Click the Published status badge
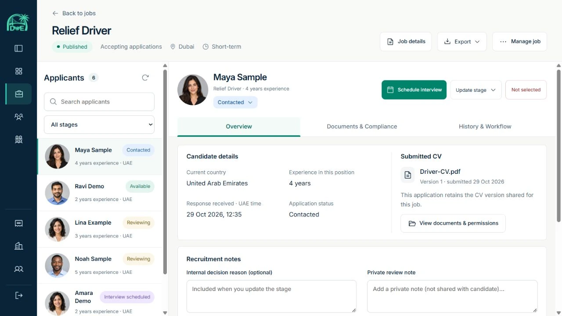This screenshot has height=316, width=562. pos(72,47)
